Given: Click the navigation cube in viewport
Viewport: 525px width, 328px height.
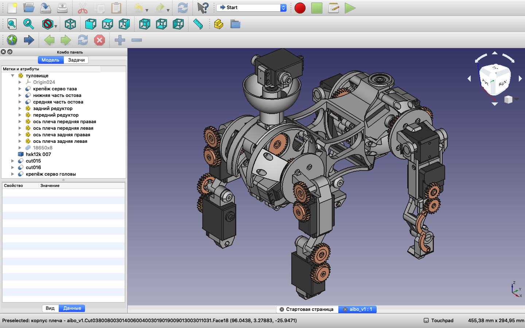Looking at the screenshot, I should coord(494,79).
